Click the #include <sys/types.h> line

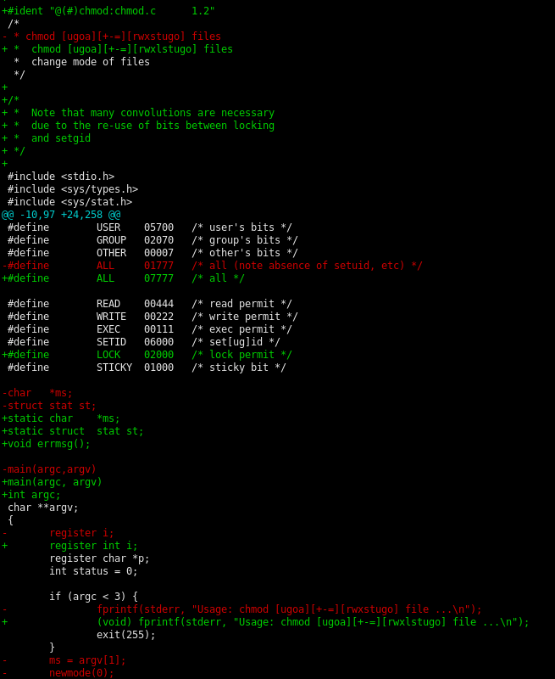tap(73, 189)
